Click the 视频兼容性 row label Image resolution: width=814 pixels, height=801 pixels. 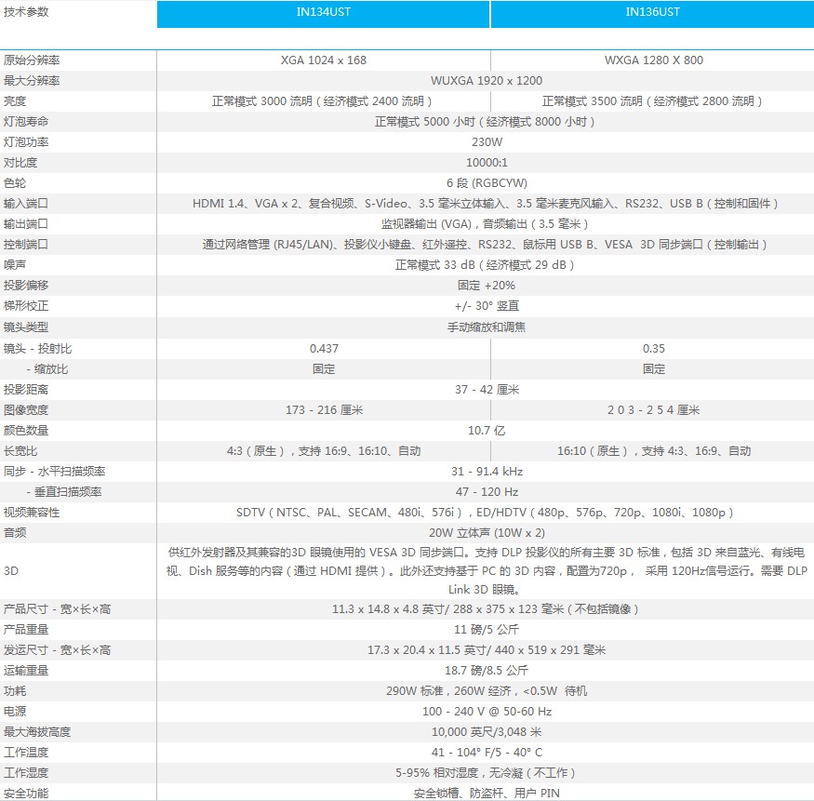click(x=32, y=513)
